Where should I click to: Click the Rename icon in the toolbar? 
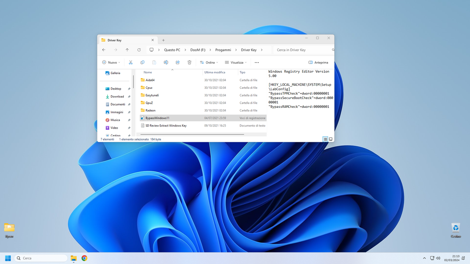(166, 62)
